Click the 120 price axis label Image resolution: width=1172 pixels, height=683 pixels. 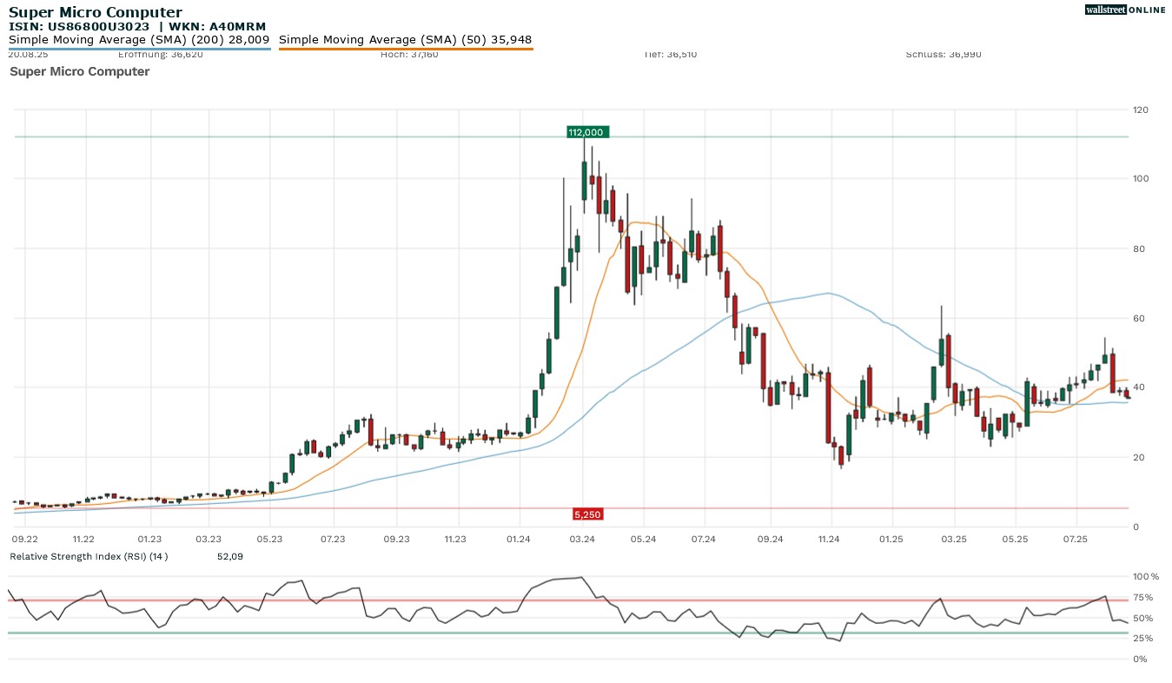(1141, 109)
